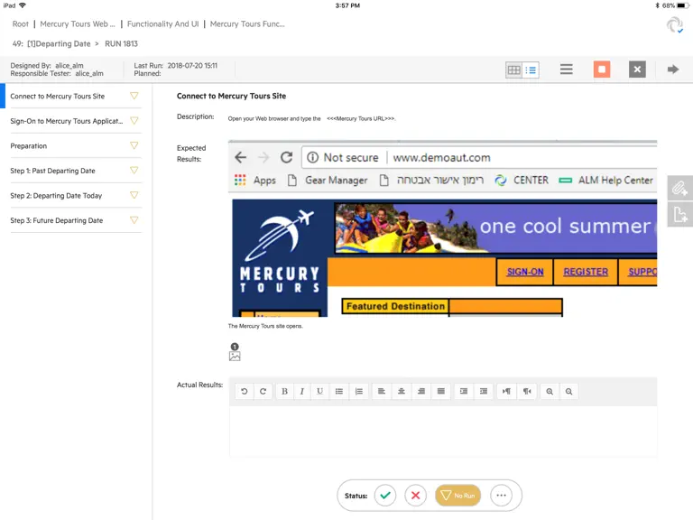Tap inside Actual Results text area

[x=443, y=432]
